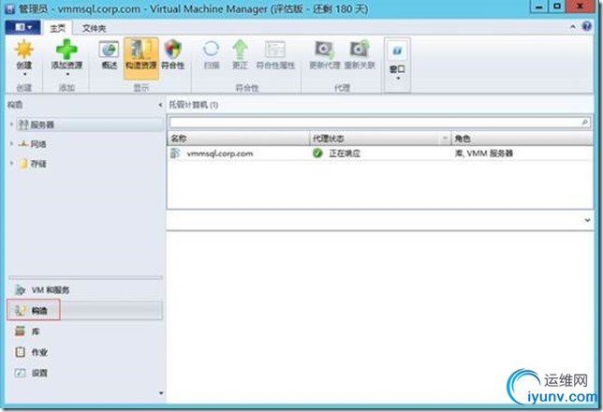This screenshot has width=603, height=412.
Task: Open the Settings (设置) workspace
Action: click(84, 373)
